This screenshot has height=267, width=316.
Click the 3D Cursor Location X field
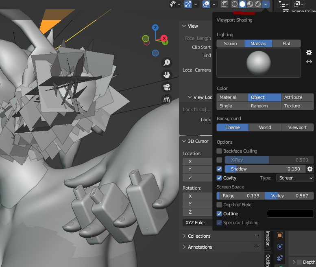point(198,162)
